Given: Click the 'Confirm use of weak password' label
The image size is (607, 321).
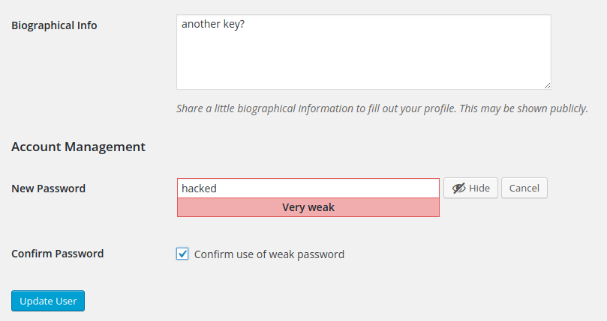Looking at the screenshot, I should click(x=269, y=254).
